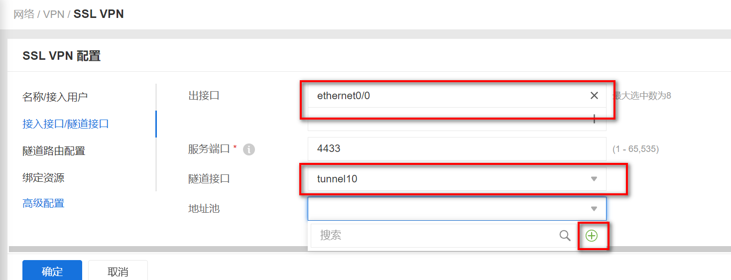Click the search magnifier icon
The height and width of the screenshot is (280, 731).
click(x=565, y=236)
